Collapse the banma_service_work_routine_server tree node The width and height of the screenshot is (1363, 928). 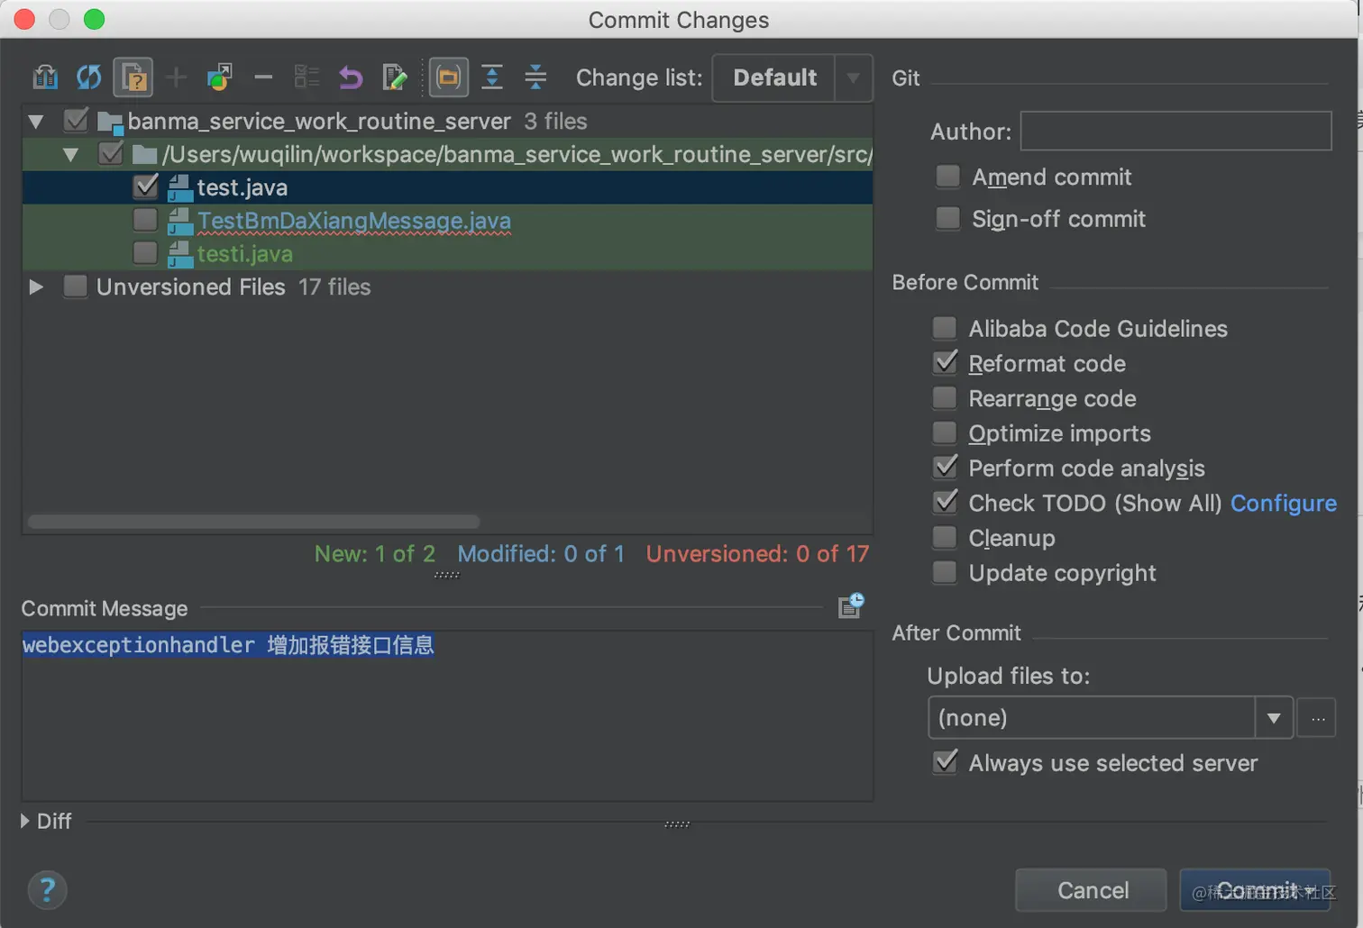[36, 122]
